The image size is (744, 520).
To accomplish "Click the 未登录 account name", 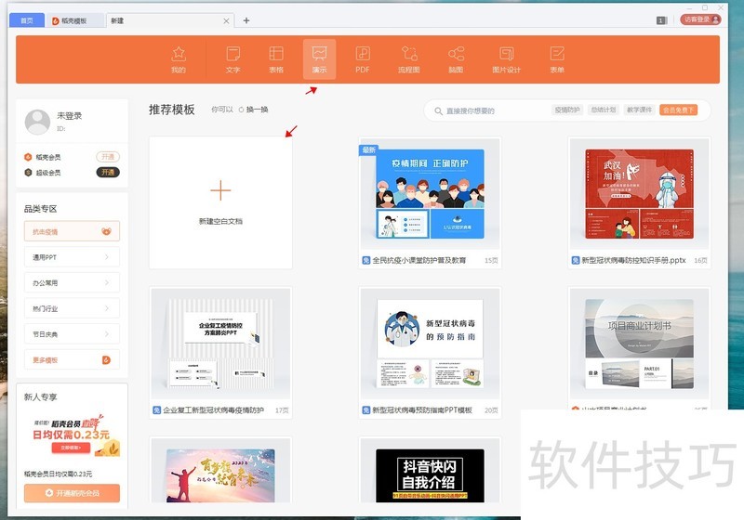I will pyautogui.click(x=69, y=115).
